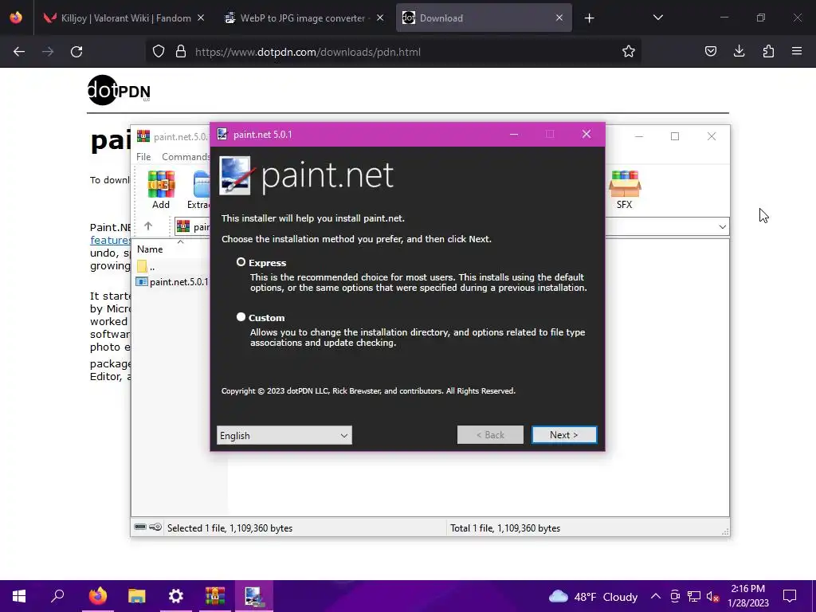Open the clock showing 2:16 PM
This screenshot has width=816, height=612.
point(747,596)
